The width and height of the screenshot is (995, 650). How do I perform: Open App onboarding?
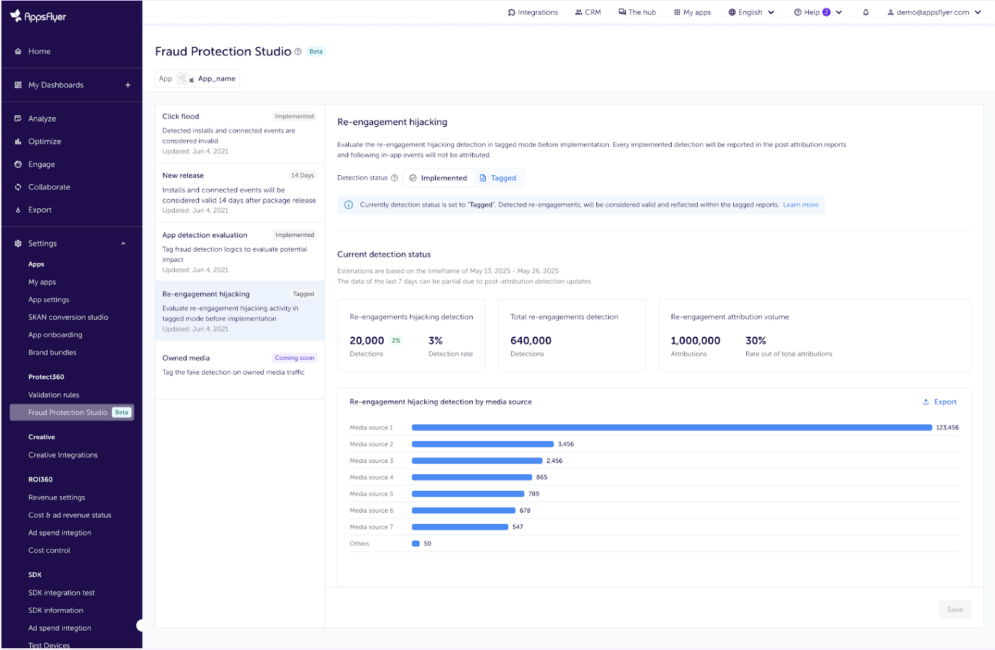point(55,335)
